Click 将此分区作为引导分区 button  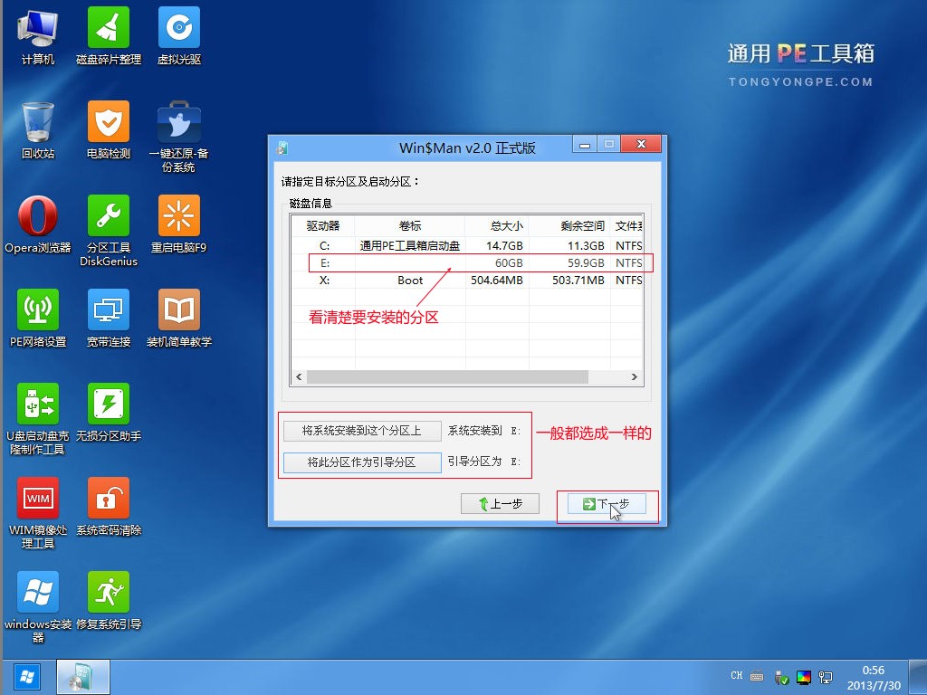click(362, 462)
